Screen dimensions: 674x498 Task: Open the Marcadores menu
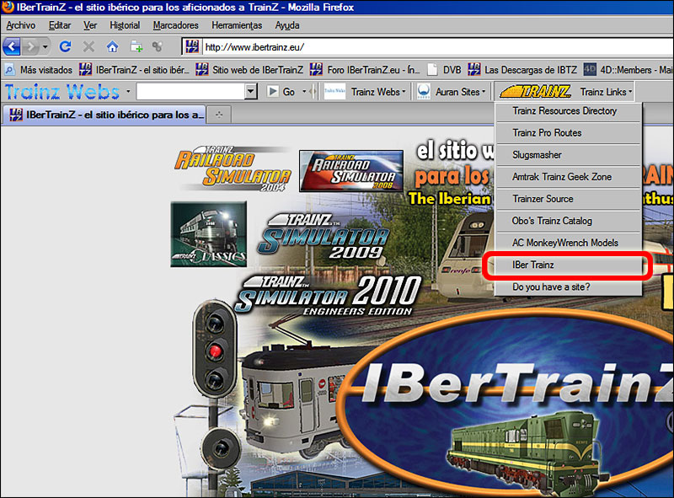click(175, 25)
